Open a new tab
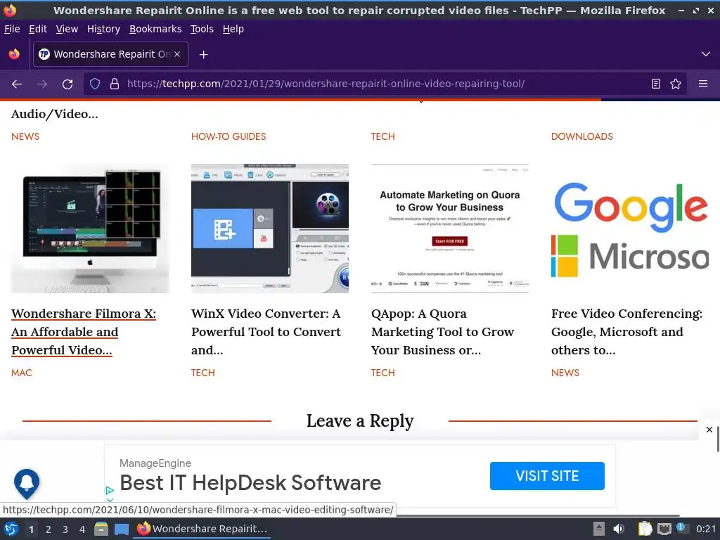 [x=203, y=55]
